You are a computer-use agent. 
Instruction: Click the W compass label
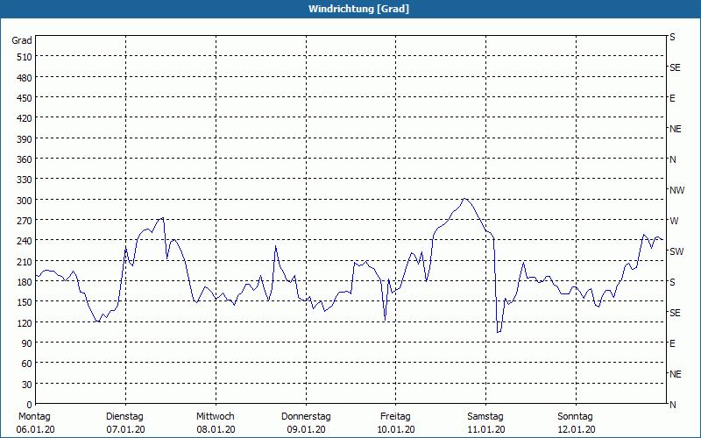674,221
